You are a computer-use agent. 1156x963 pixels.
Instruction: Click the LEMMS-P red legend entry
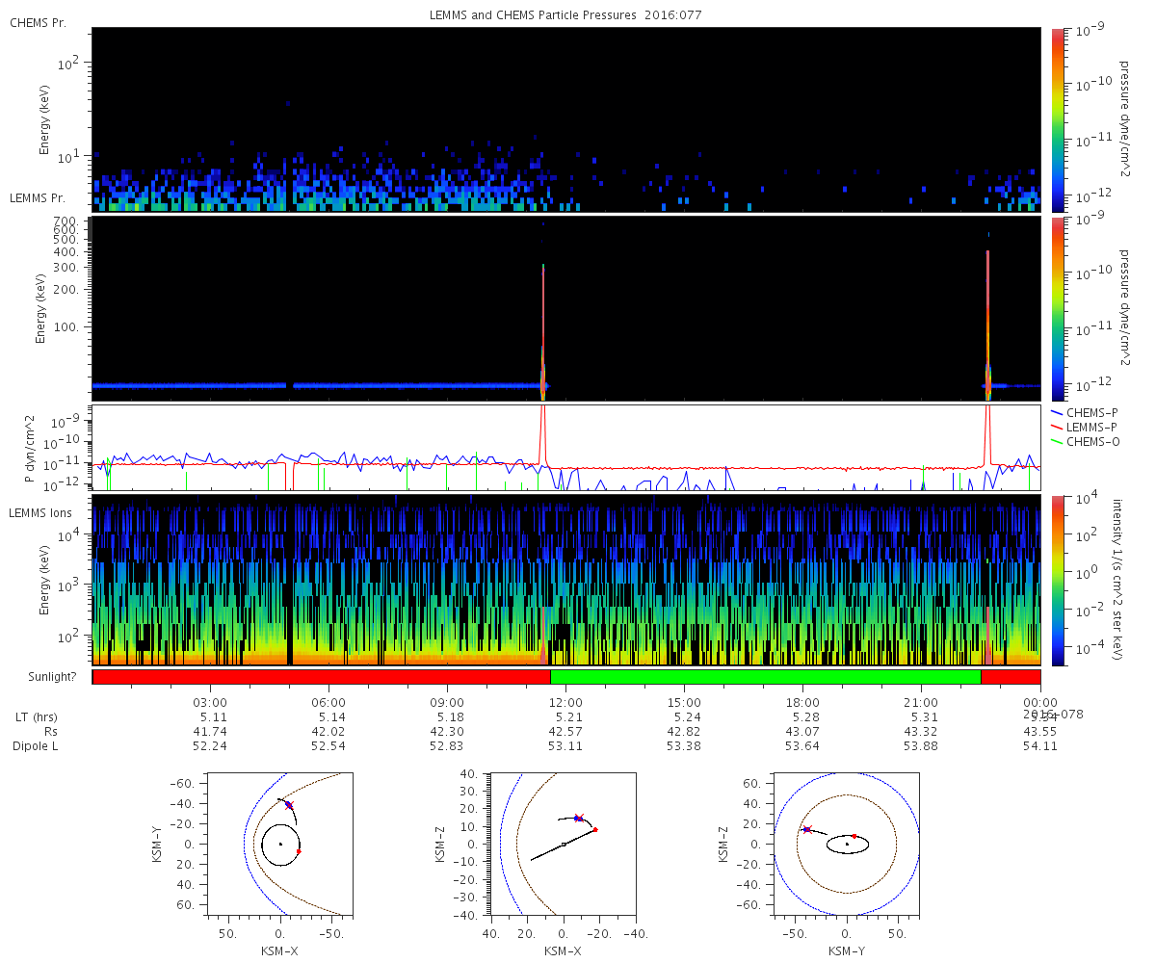pos(1084,427)
